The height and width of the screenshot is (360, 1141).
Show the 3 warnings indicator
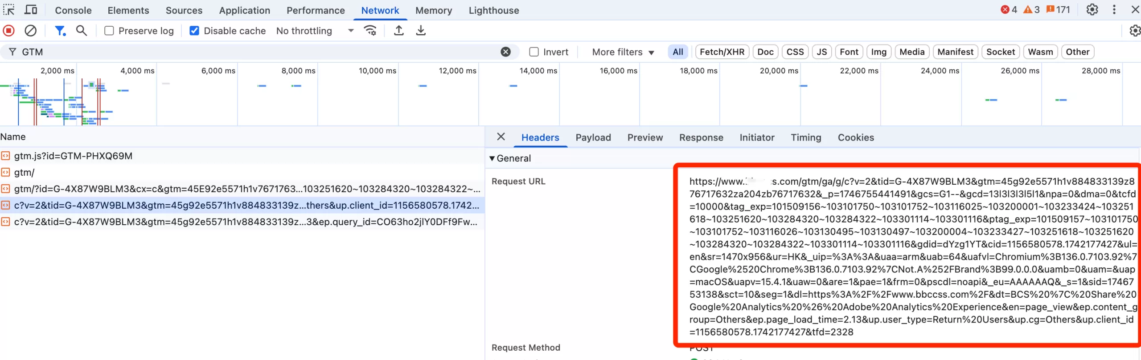[1031, 9]
